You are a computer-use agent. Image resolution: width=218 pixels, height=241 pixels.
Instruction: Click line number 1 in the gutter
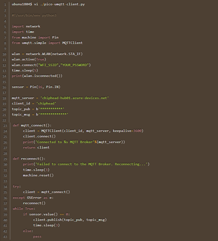[5, 4]
